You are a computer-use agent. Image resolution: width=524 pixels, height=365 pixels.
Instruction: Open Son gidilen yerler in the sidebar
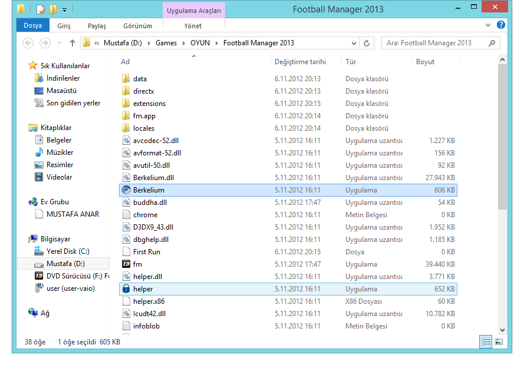click(x=73, y=103)
